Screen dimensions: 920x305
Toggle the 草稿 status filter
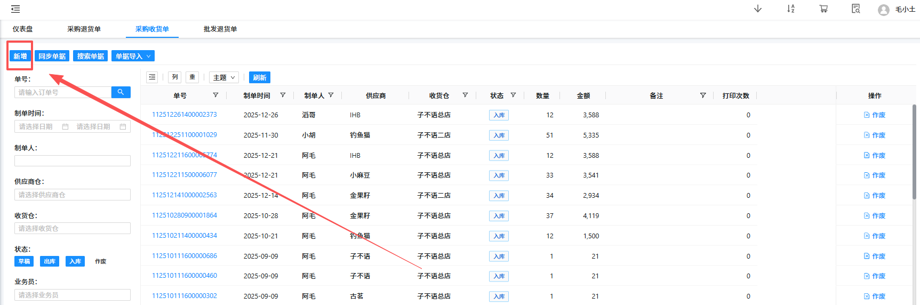pos(24,261)
